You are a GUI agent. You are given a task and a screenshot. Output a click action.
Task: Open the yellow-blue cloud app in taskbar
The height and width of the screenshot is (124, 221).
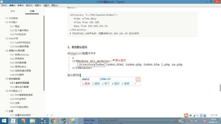73,121
